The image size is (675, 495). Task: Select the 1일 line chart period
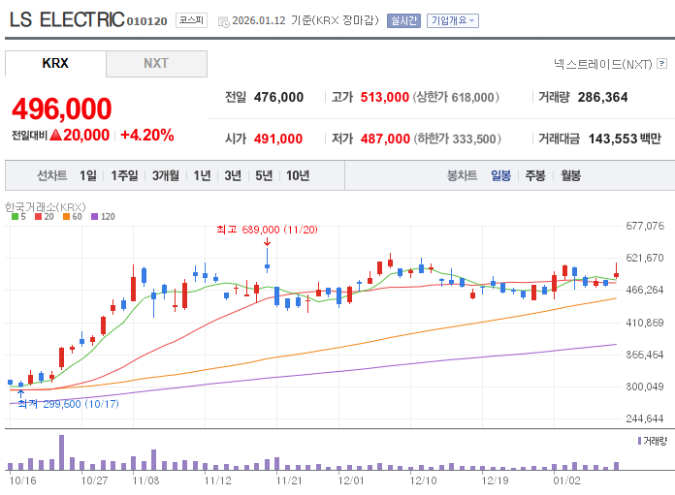tap(88, 175)
